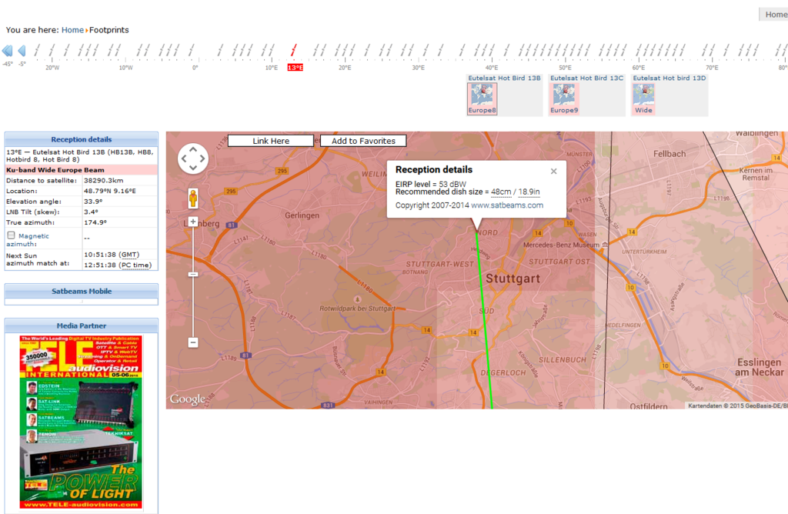Screen dimensions: 788x514
Task: Open the Wide beam thumbnail
Action: click(644, 98)
